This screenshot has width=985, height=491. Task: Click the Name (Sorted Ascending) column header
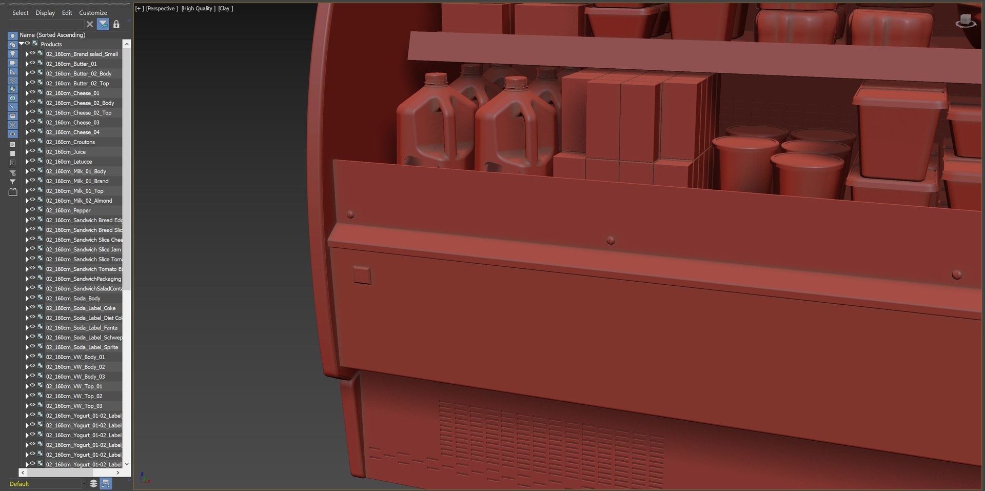(x=52, y=35)
